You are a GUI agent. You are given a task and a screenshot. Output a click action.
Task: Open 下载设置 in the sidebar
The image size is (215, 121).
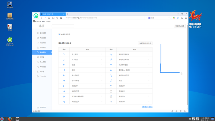(x=42, y=48)
